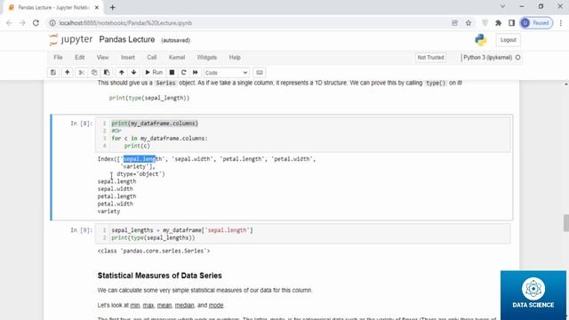Select the Pandas Lecture browser tab
The image size is (569, 320).
coord(52,7)
